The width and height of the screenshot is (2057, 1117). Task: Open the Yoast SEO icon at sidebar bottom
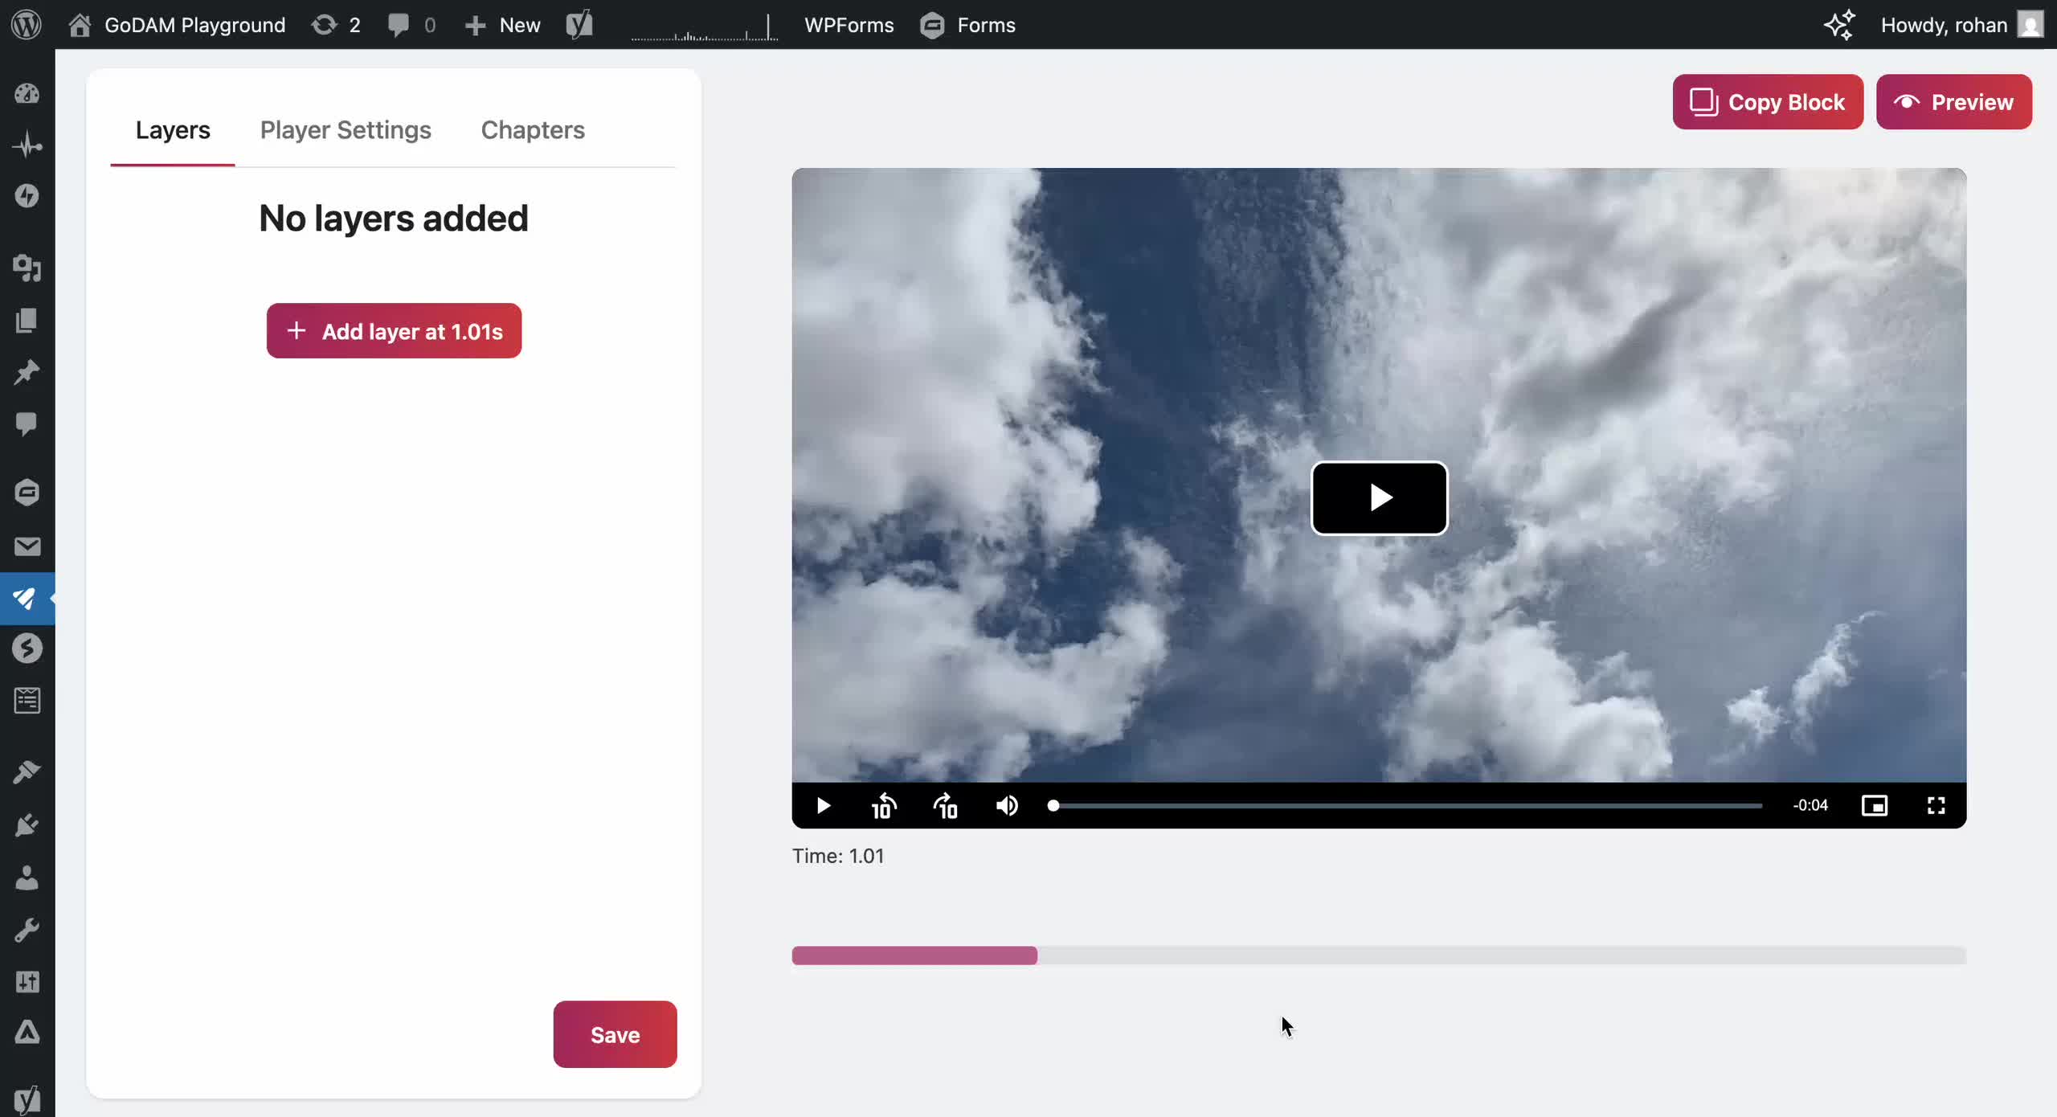27,1099
